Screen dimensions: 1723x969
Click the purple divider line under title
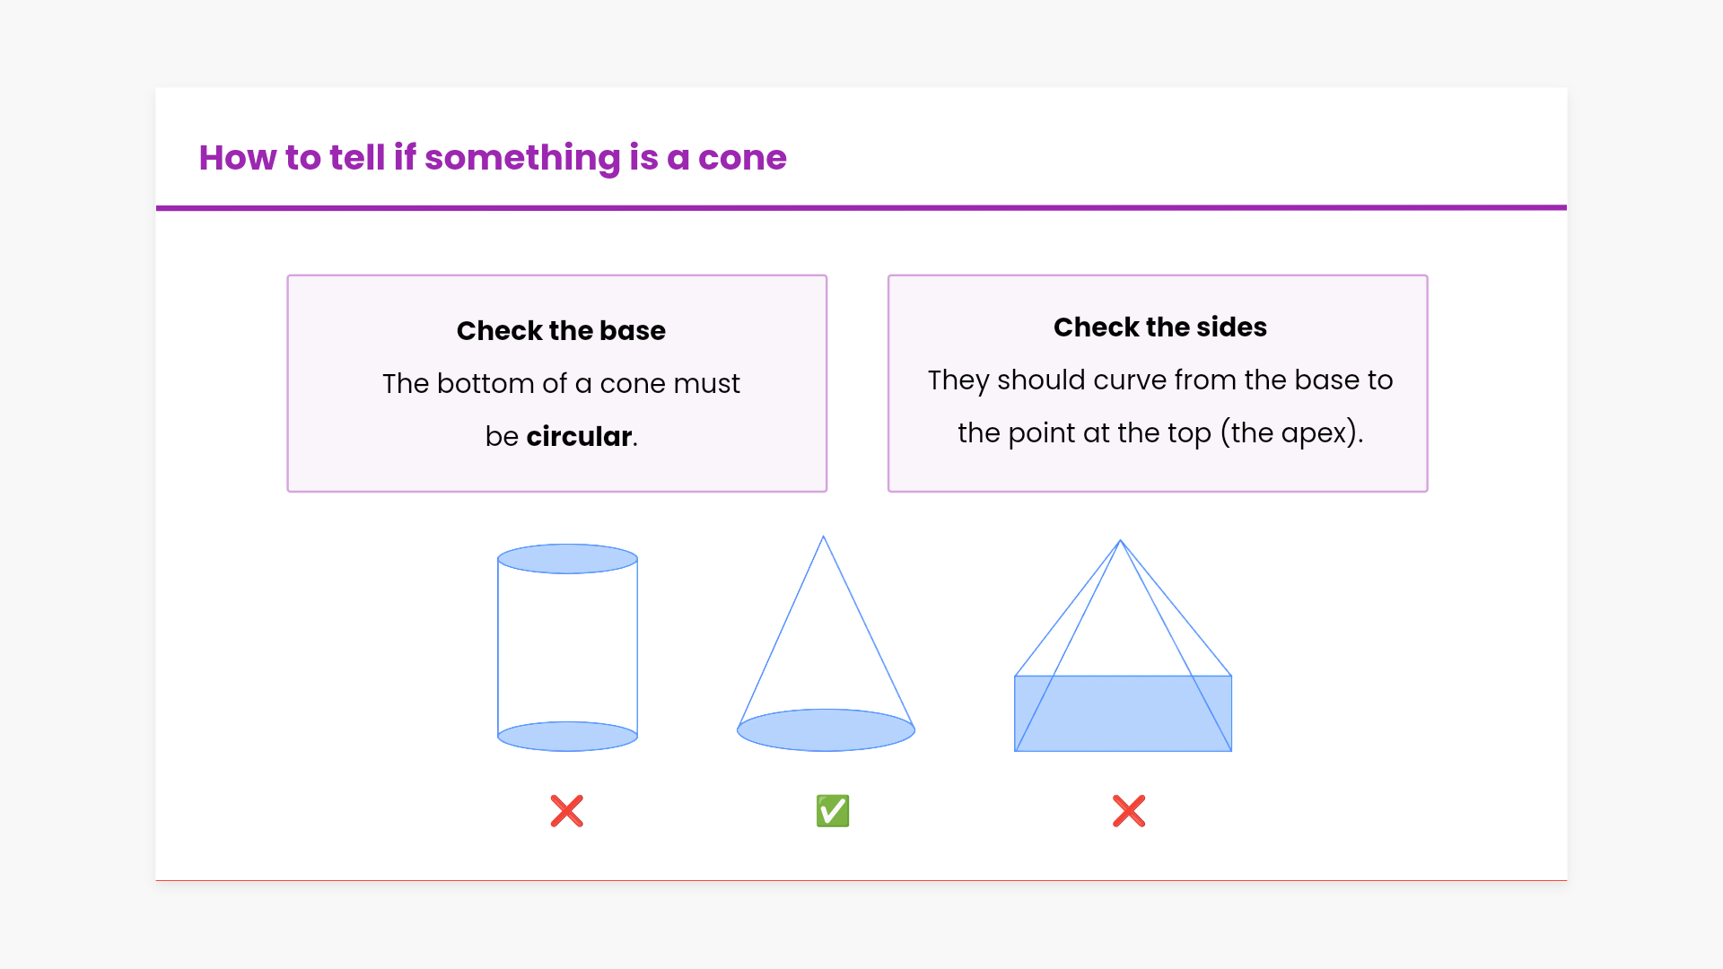coord(861,207)
